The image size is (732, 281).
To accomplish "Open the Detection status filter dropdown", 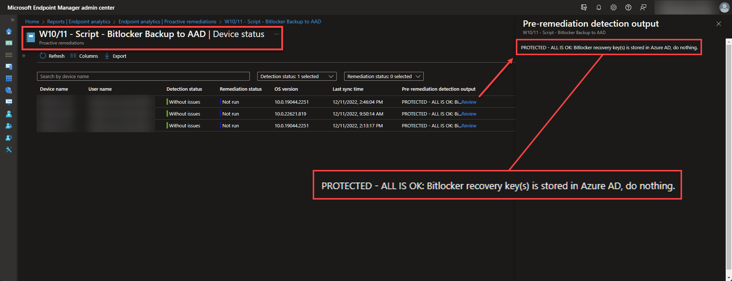I will tap(297, 76).
